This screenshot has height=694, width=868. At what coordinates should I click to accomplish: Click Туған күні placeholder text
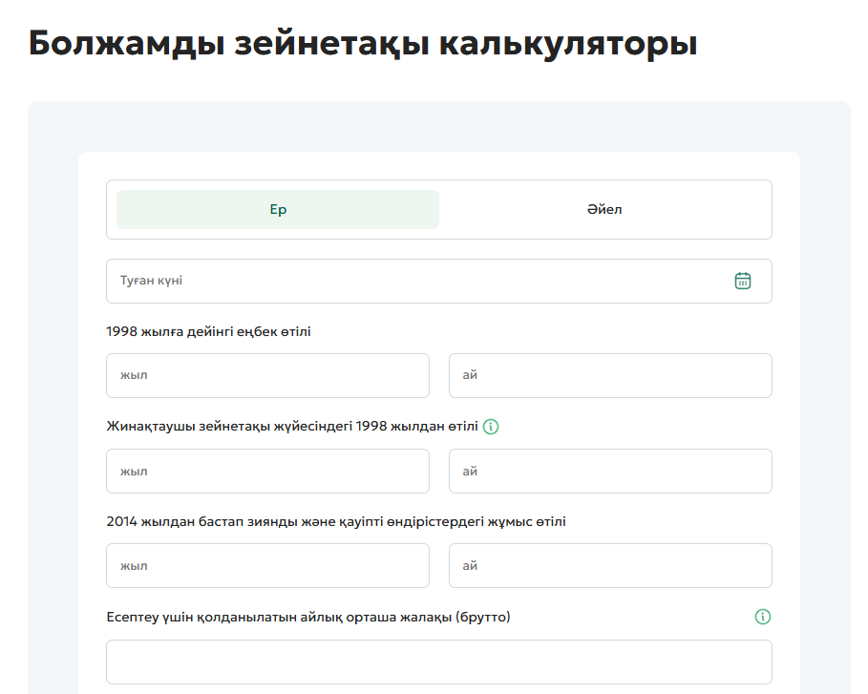coord(151,281)
